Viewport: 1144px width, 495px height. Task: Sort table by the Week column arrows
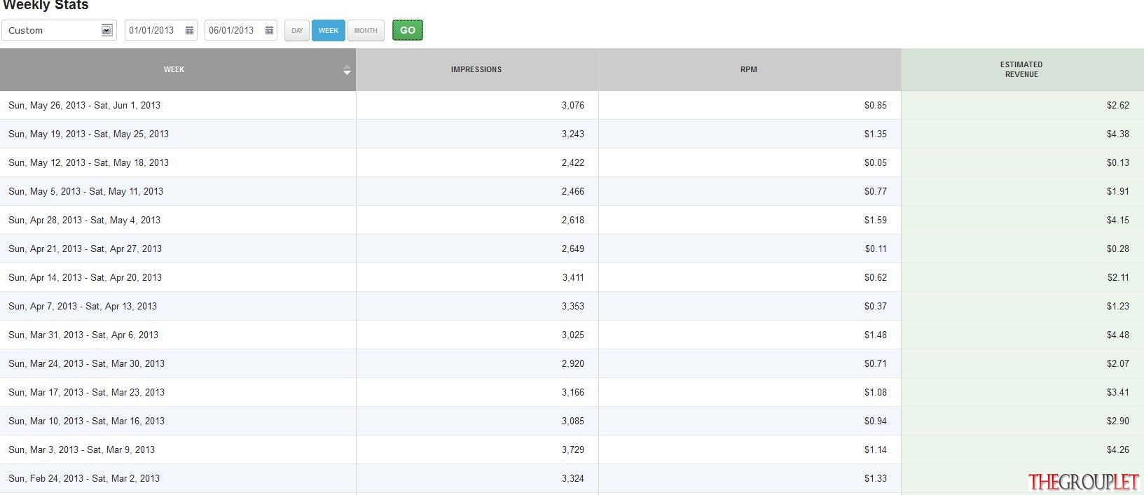[347, 69]
